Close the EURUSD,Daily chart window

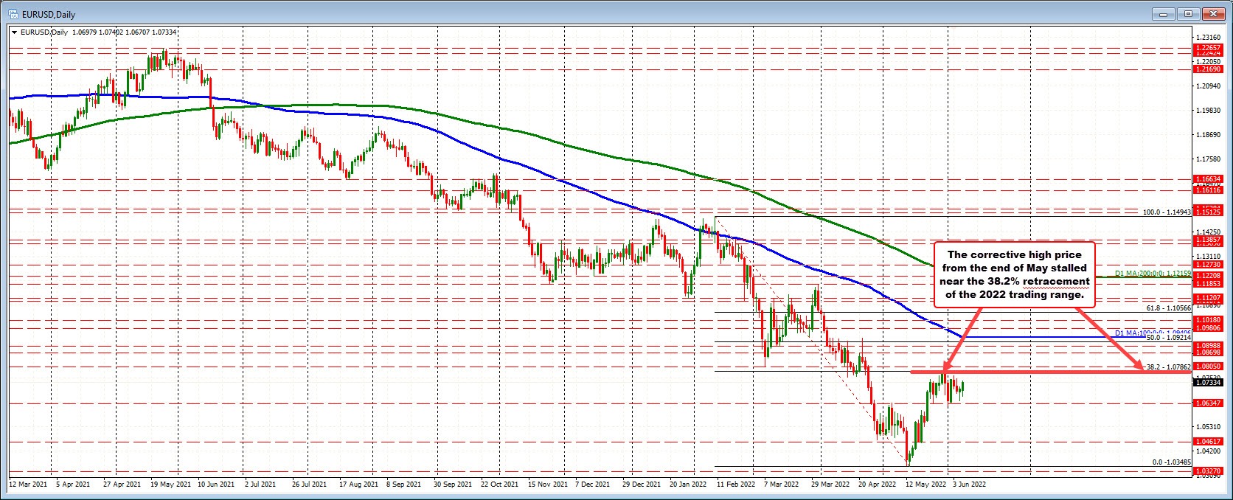(x=1212, y=13)
